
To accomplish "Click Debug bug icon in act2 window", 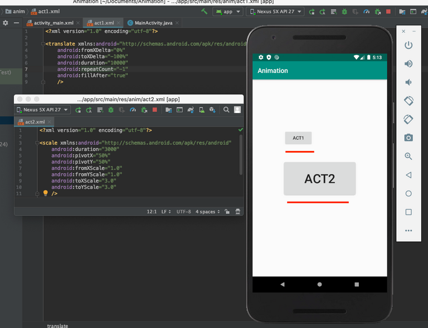I will pyautogui.click(x=111, y=110).
